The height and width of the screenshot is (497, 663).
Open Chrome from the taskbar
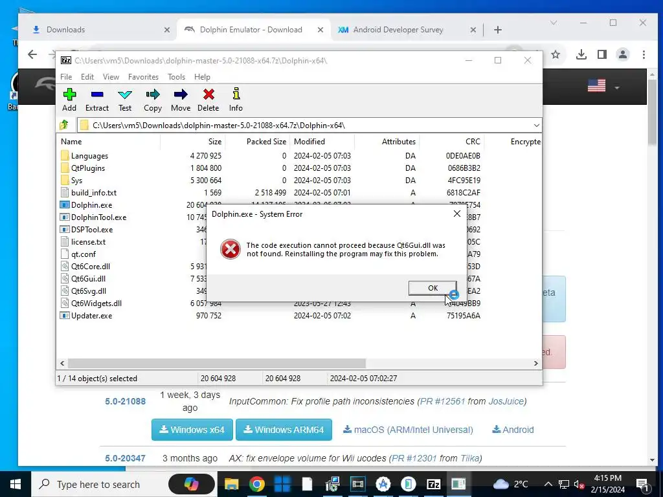tap(256, 484)
